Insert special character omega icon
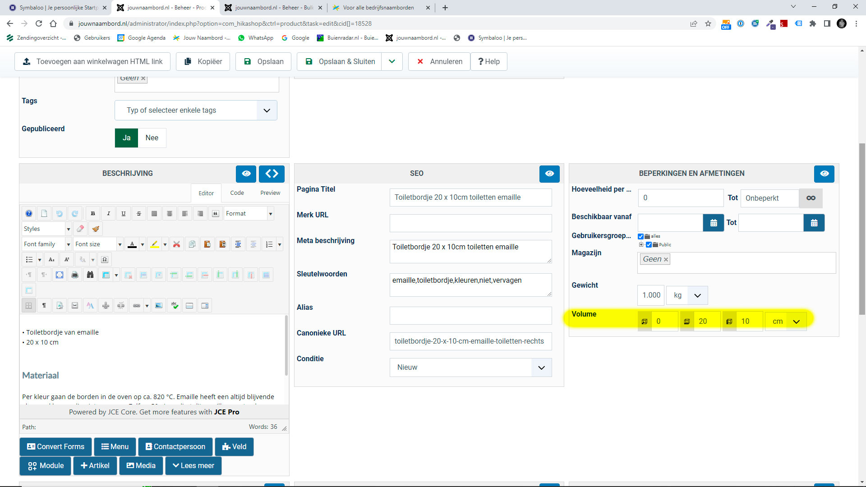 click(105, 260)
